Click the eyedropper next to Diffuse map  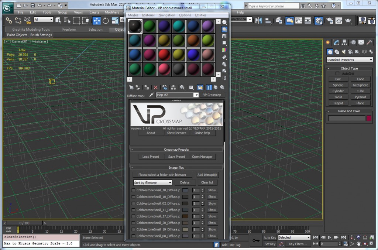pyautogui.click(x=151, y=95)
